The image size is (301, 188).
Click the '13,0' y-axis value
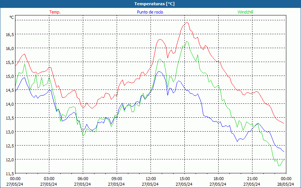point(10,132)
